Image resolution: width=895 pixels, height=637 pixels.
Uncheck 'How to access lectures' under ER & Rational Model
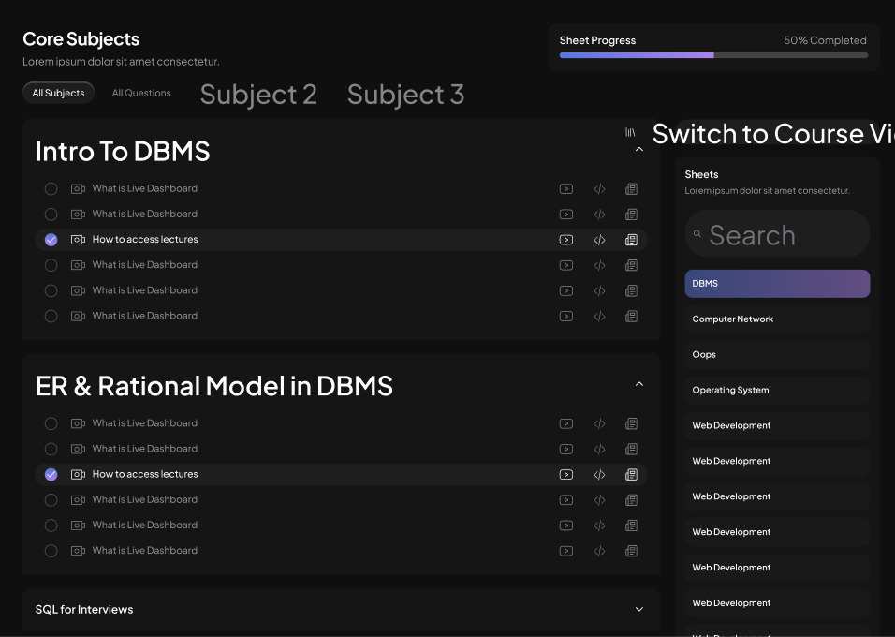click(x=51, y=475)
